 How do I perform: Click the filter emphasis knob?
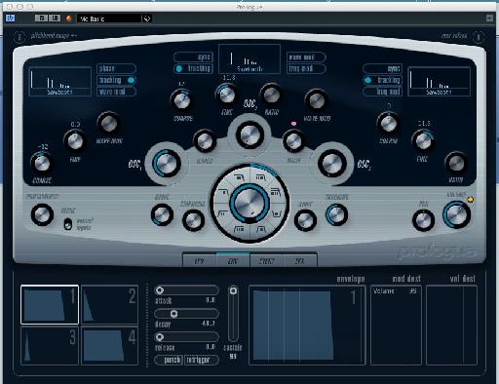click(194, 220)
